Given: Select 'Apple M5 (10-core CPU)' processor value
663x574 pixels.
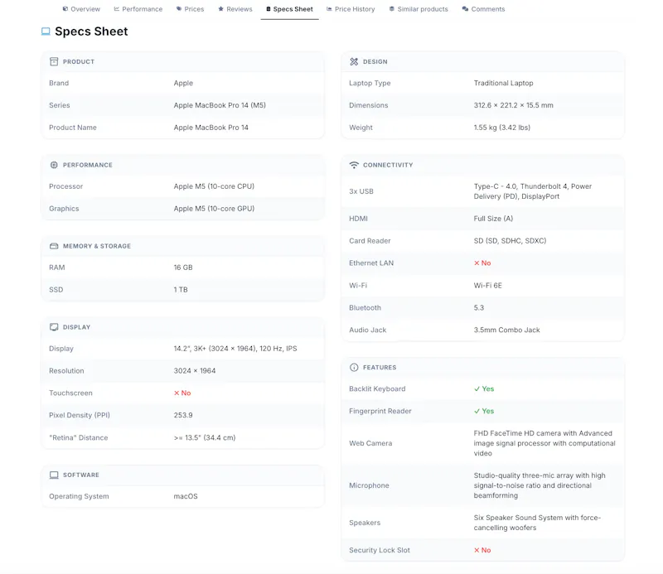Looking at the screenshot, I should (214, 186).
